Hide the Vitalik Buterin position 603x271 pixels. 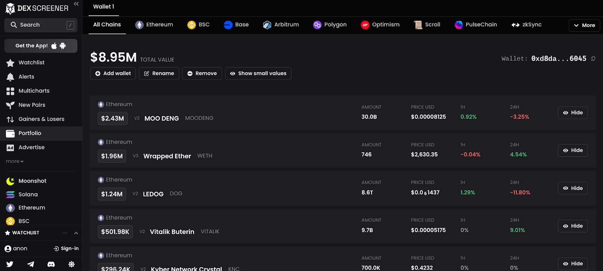click(x=573, y=226)
